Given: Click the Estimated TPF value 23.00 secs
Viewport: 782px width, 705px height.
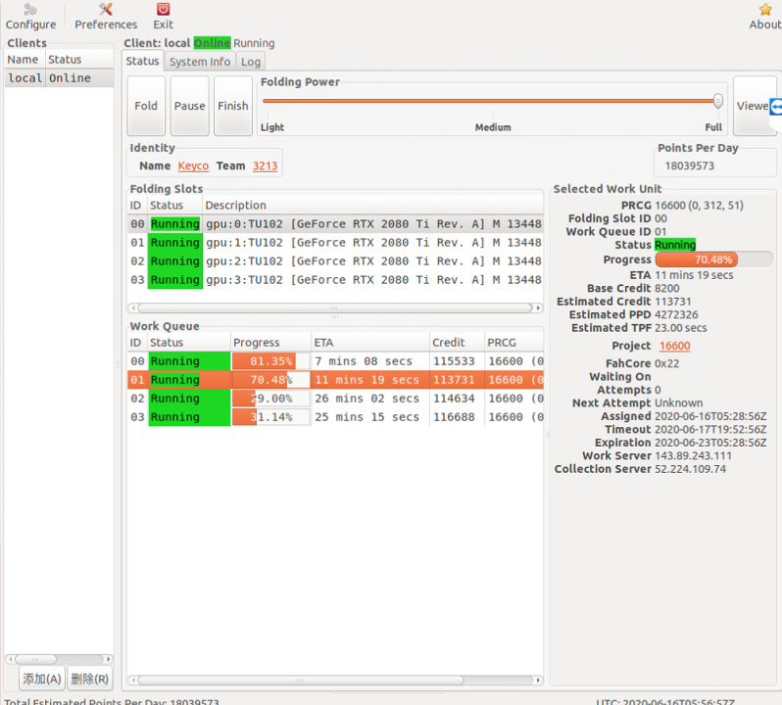Looking at the screenshot, I should (x=680, y=328).
